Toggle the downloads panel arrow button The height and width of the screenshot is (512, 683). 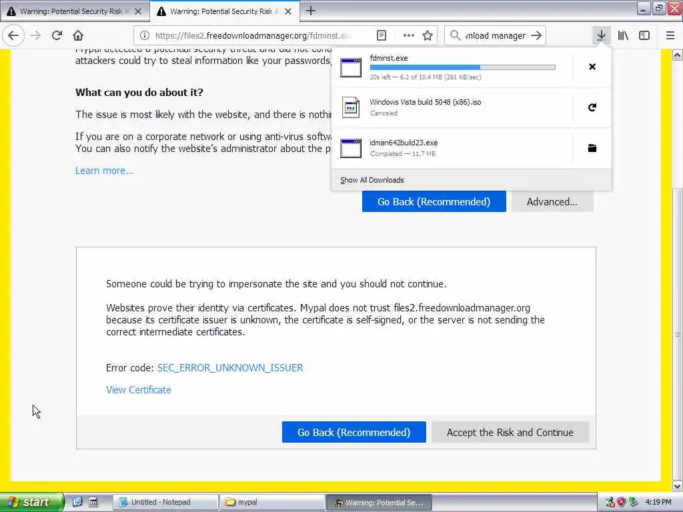(601, 36)
